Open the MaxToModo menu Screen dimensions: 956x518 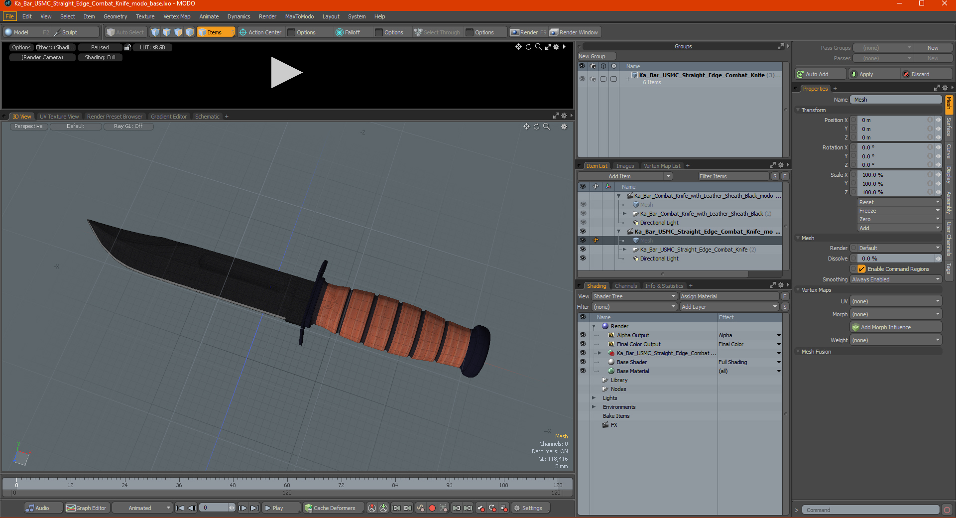(299, 16)
